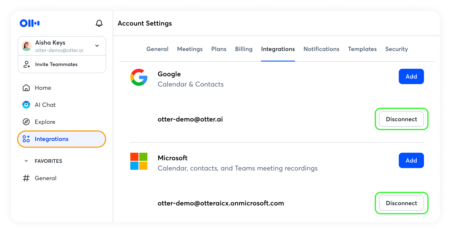
Task: Open Explore compass icon
Action: [26, 122]
